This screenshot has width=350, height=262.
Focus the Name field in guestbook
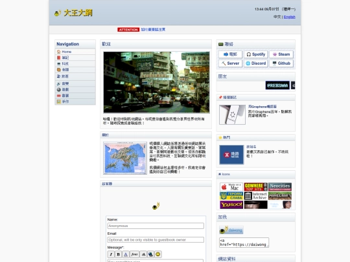coord(156,226)
